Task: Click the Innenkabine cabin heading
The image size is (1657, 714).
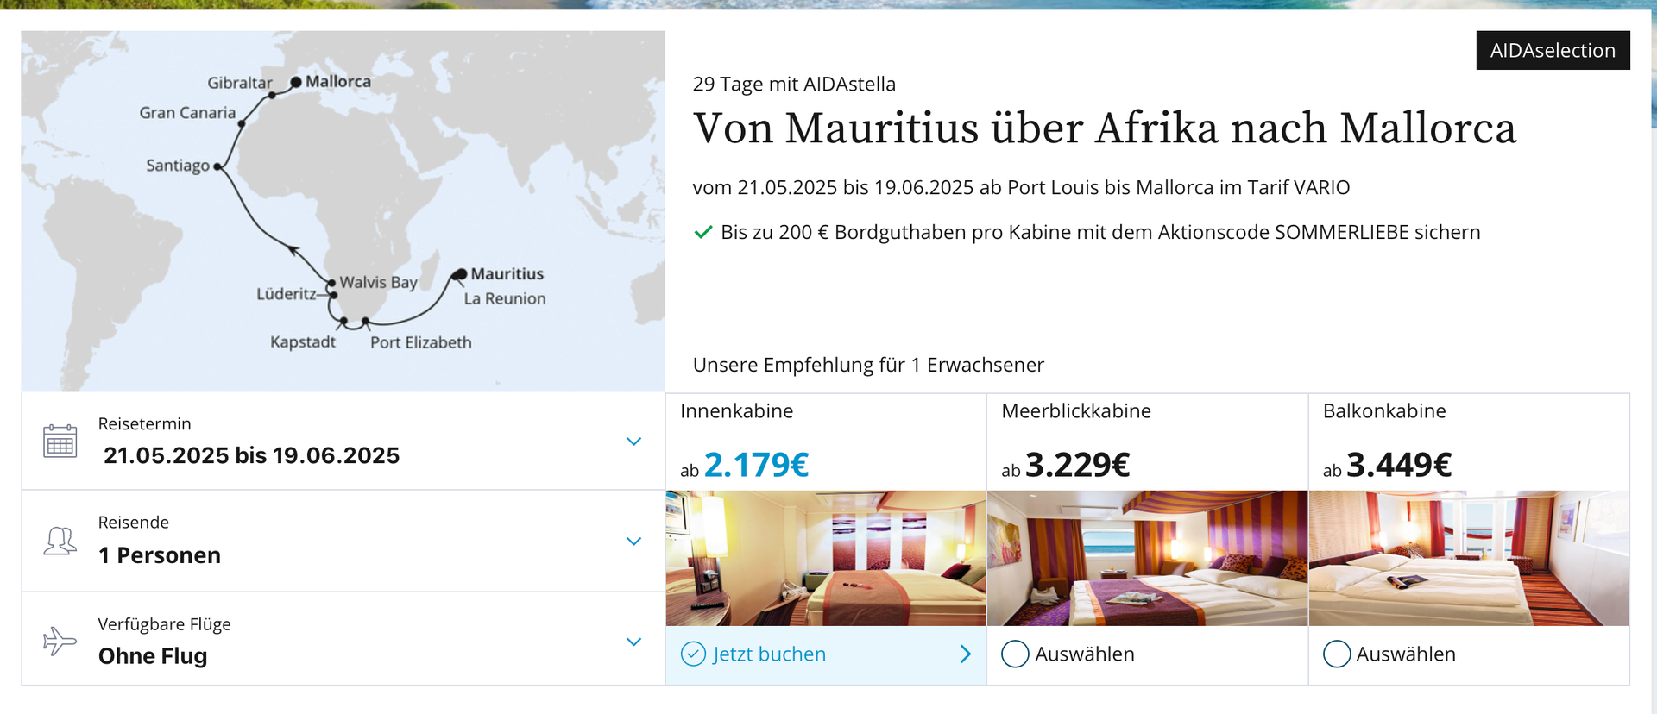Action: click(736, 411)
